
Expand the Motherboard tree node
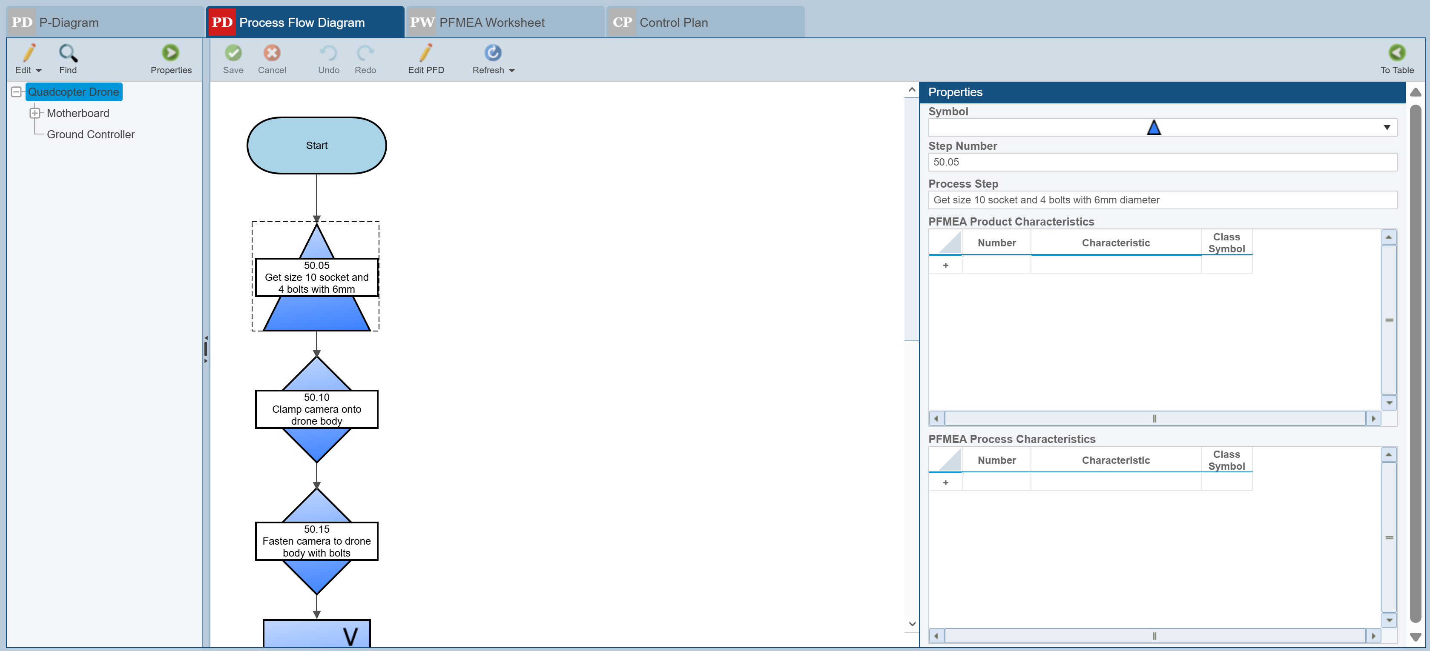click(34, 113)
